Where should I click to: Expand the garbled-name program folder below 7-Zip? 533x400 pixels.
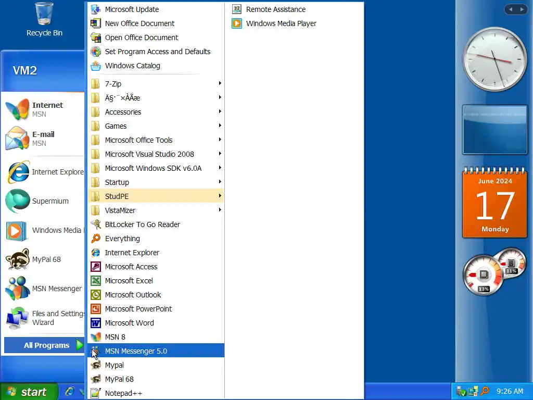point(156,98)
